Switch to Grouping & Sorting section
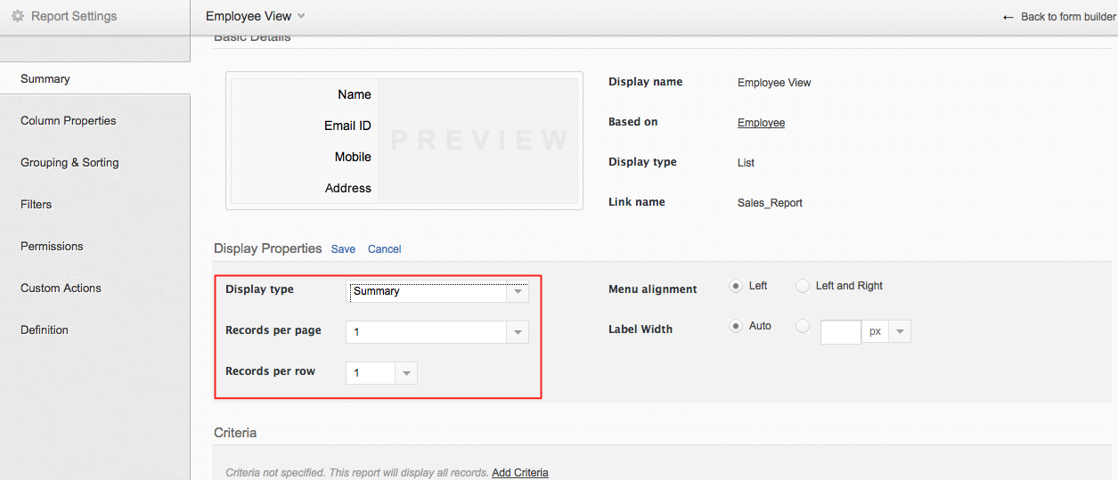The width and height of the screenshot is (1118, 480). click(69, 163)
